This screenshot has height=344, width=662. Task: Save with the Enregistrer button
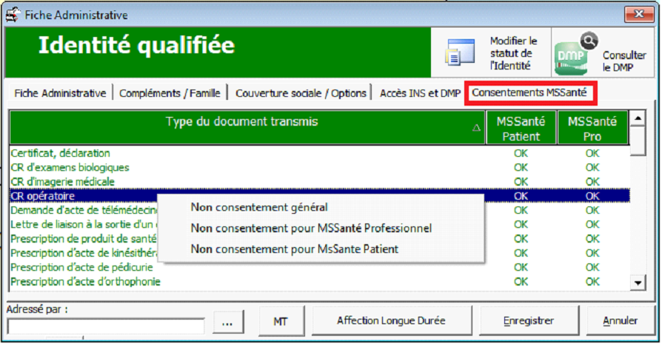point(529,321)
